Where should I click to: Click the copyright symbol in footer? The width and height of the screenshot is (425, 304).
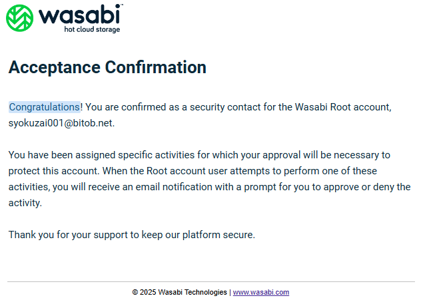point(135,293)
